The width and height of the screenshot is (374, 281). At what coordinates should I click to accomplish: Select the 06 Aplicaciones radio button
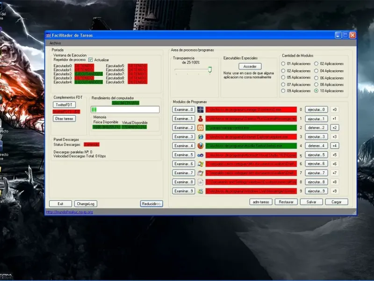(x=316, y=78)
